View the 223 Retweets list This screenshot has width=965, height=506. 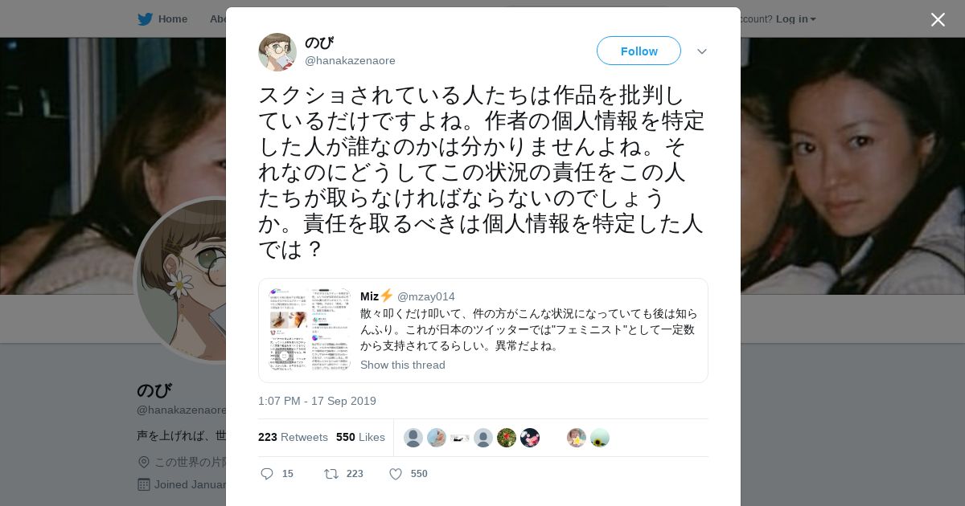point(293,437)
